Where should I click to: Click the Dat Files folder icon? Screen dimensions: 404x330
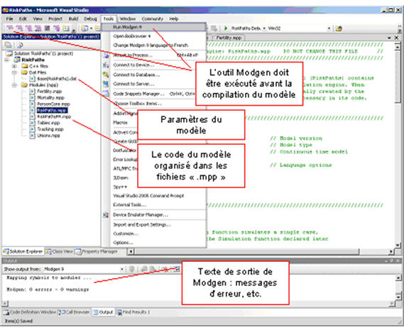pos(25,72)
